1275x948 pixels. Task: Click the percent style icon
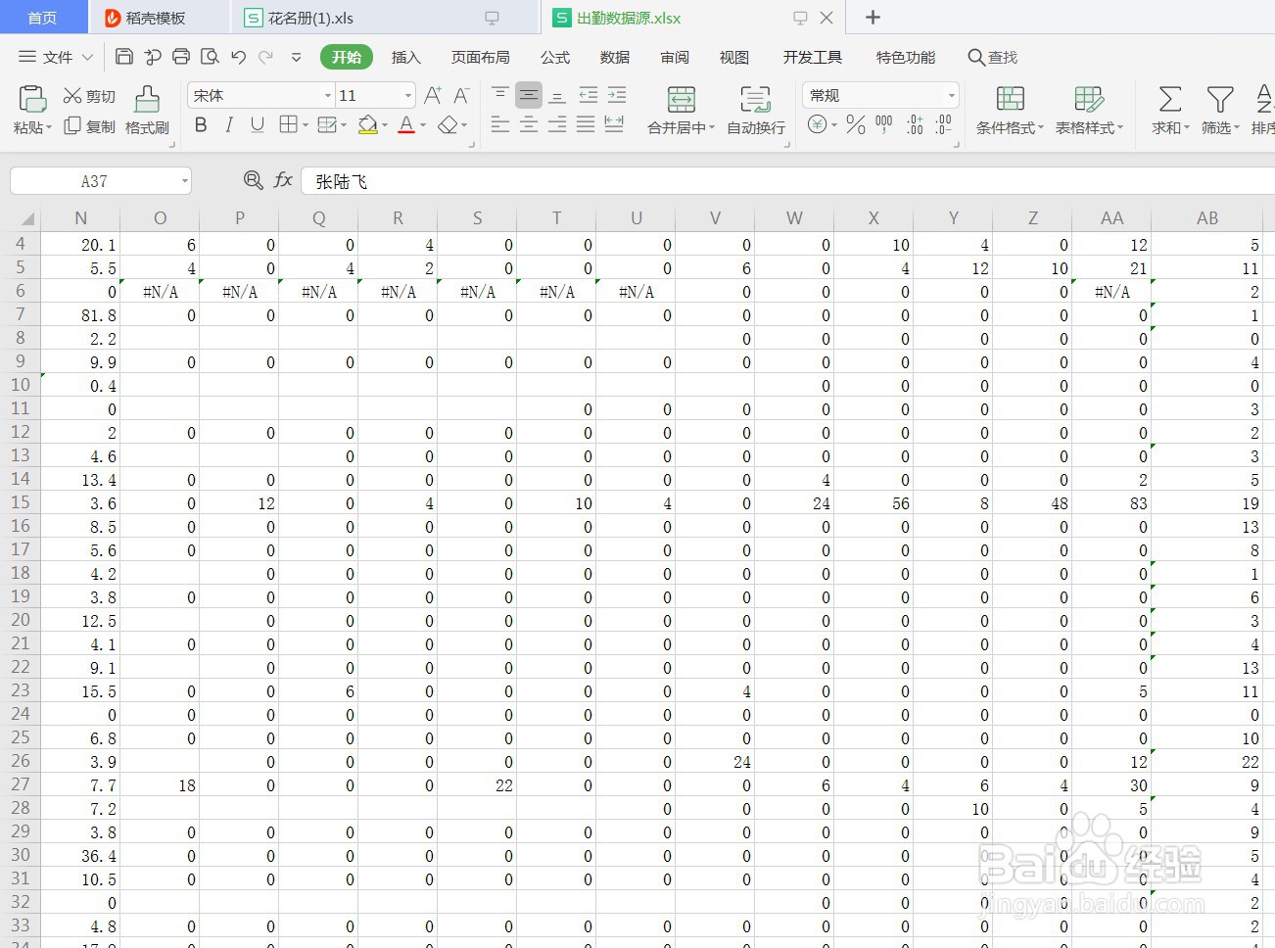click(854, 125)
